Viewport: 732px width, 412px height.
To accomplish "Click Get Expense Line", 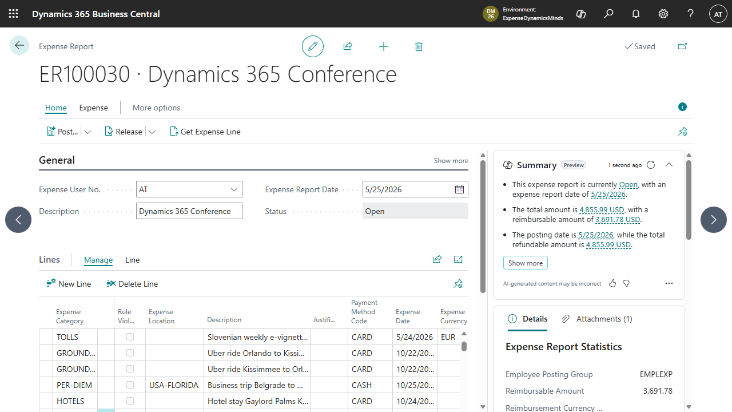I will tap(205, 132).
